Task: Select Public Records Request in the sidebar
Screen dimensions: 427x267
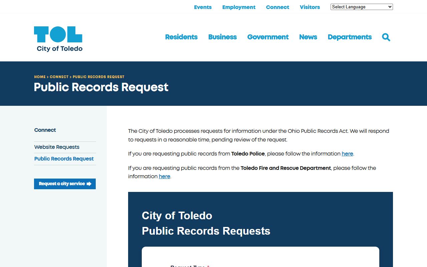Action: click(x=64, y=159)
